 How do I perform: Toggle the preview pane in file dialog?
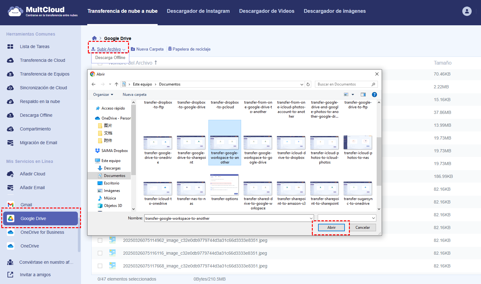(x=363, y=95)
